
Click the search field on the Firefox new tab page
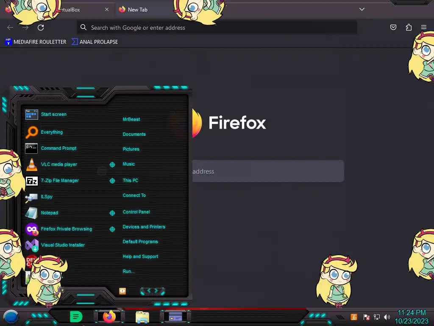(x=268, y=171)
